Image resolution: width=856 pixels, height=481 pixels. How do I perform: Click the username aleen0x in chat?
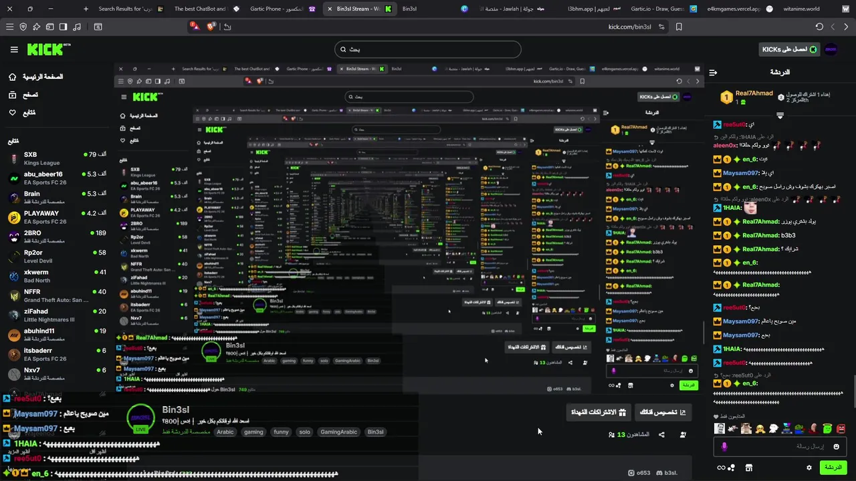point(724,145)
